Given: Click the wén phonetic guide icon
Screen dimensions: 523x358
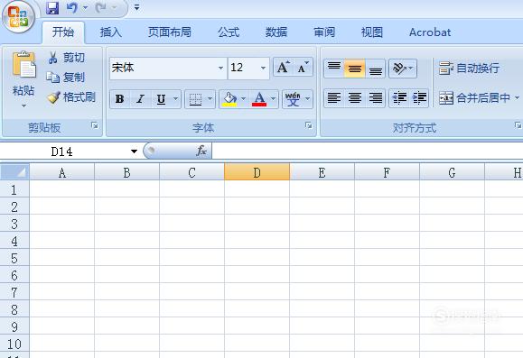Looking at the screenshot, I should point(293,99).
